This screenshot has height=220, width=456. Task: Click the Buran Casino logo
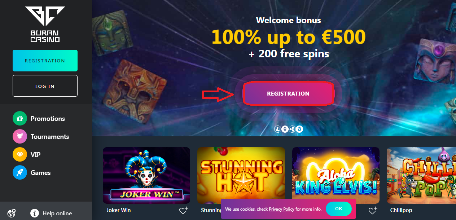tap(45, 25)
